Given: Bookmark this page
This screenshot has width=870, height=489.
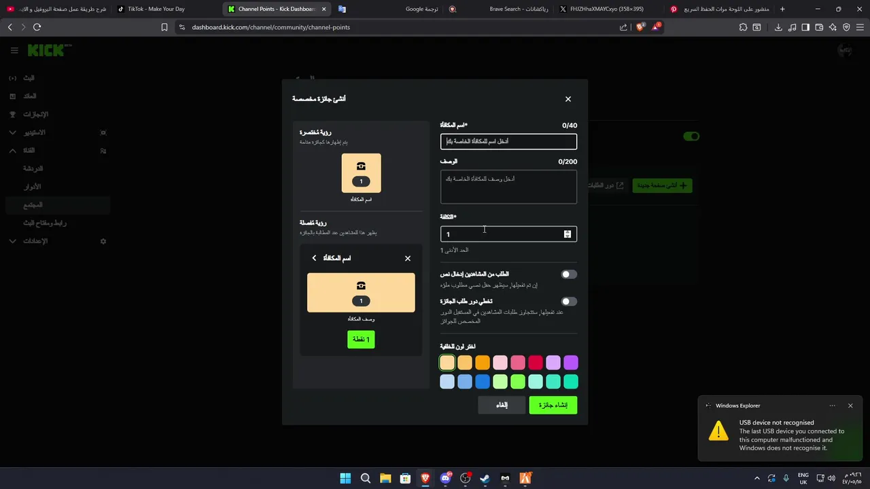Looking at the screenshot, I should 164,27.
